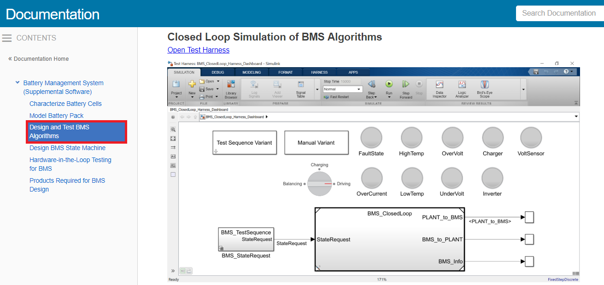The image size is (604, 285).
Task: Click the Open Test Harness link
Action: [198, 50]
